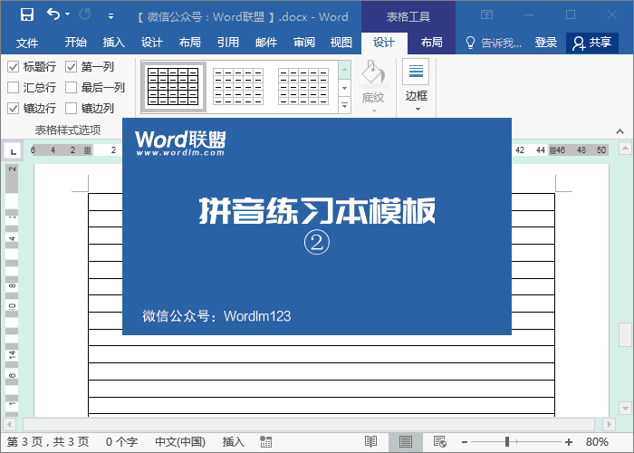Image resolution: width=634 pixels, height=453 pixels.
Task: Click the 登录 sign-in button
Action: point(546,43)
